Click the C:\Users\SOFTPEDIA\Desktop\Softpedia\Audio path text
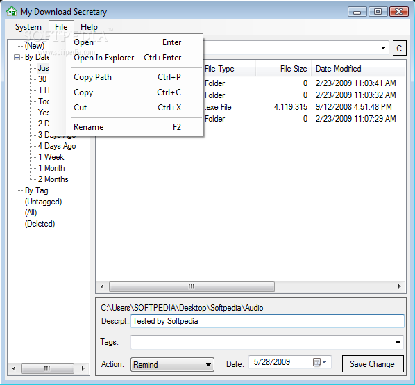 pyautogui.click(x=182, y=308)
